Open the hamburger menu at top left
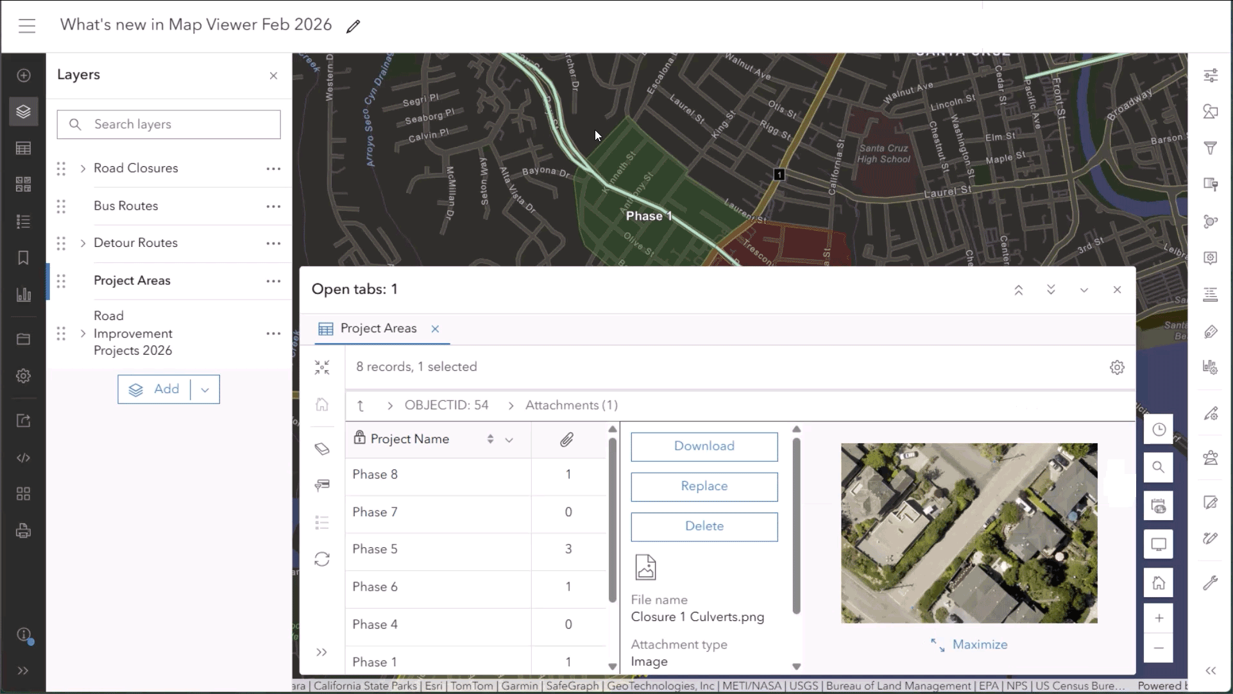1233x694 pixels. tap(27, 26)
